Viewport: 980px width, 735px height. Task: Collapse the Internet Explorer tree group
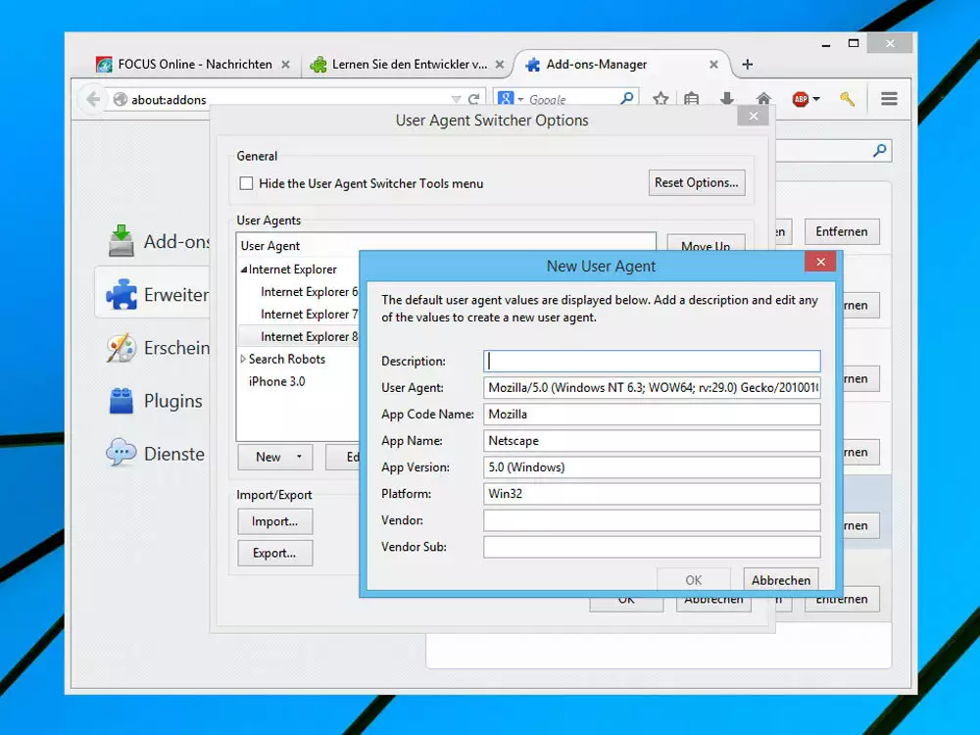(244, 269)
